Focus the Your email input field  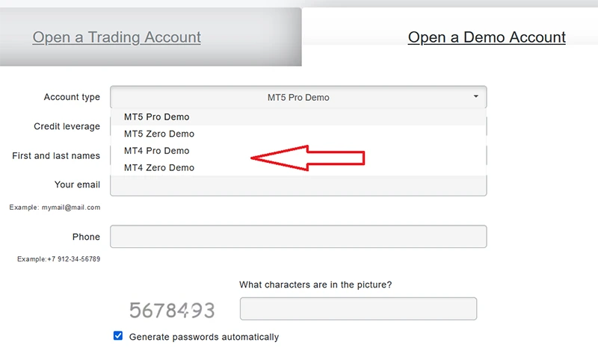pyautogui.click(x=298, y=186)
